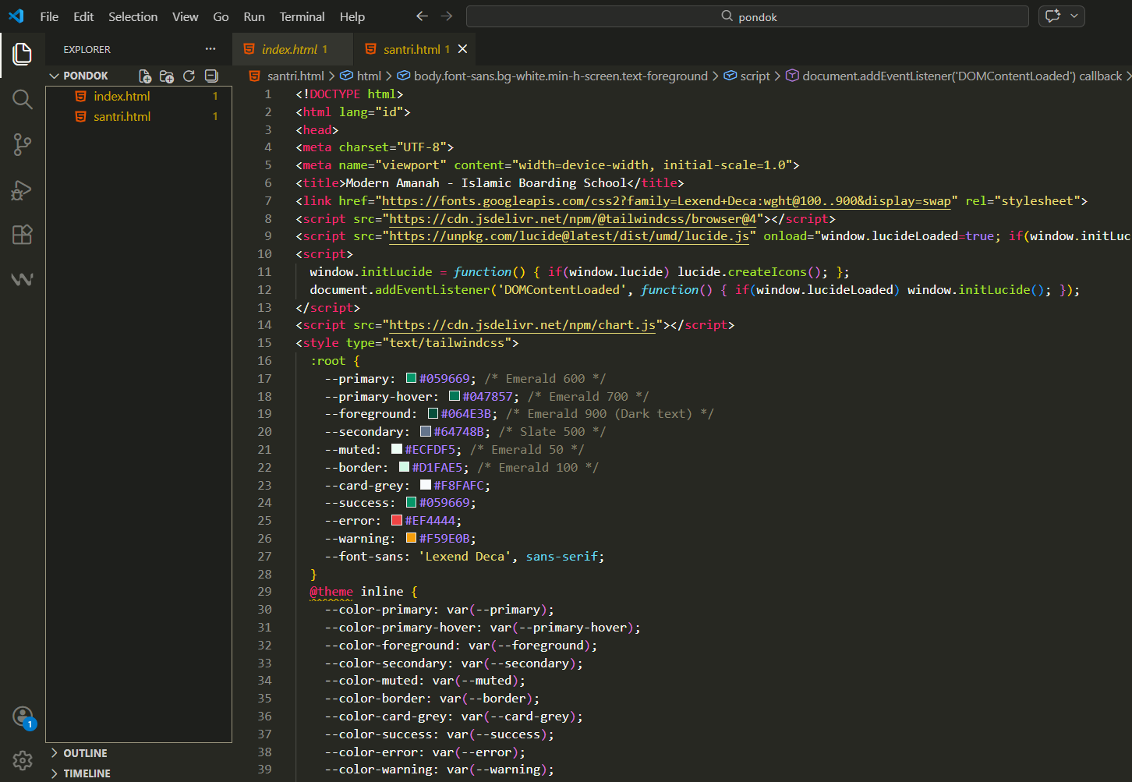Image resolution: width=1132 pixels, height=782 pixels.
Task: Open the Terminal menu
Action: point(302,16)
